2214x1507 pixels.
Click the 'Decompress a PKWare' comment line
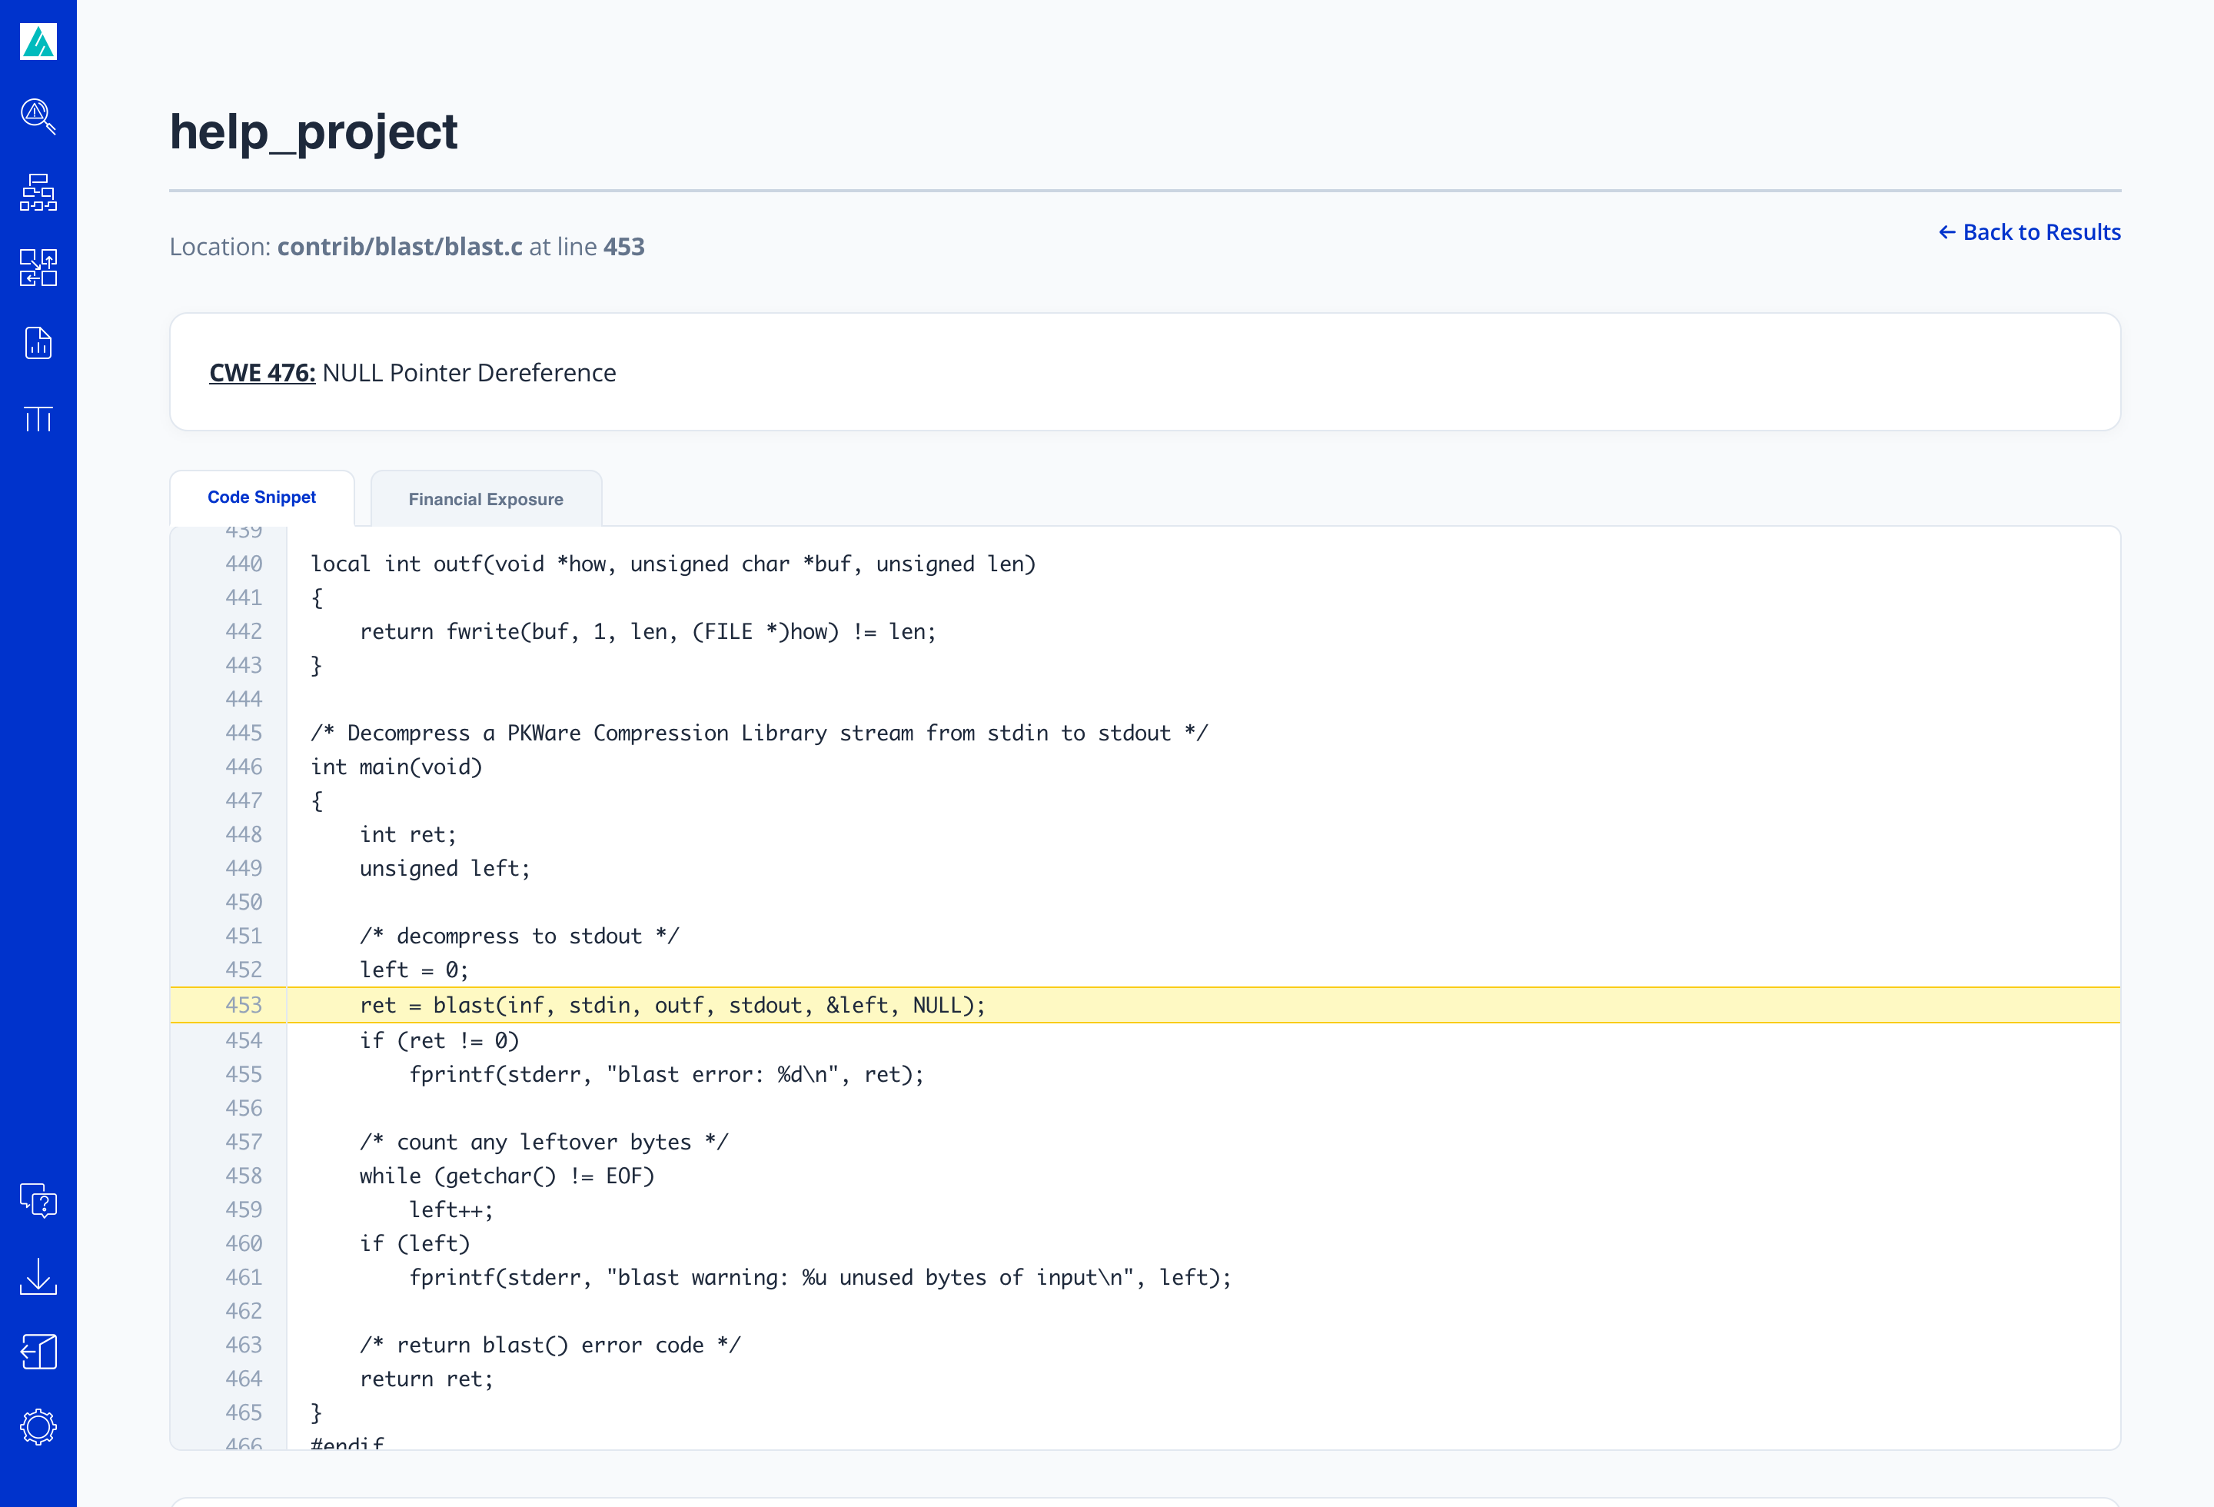pos(760,733)
